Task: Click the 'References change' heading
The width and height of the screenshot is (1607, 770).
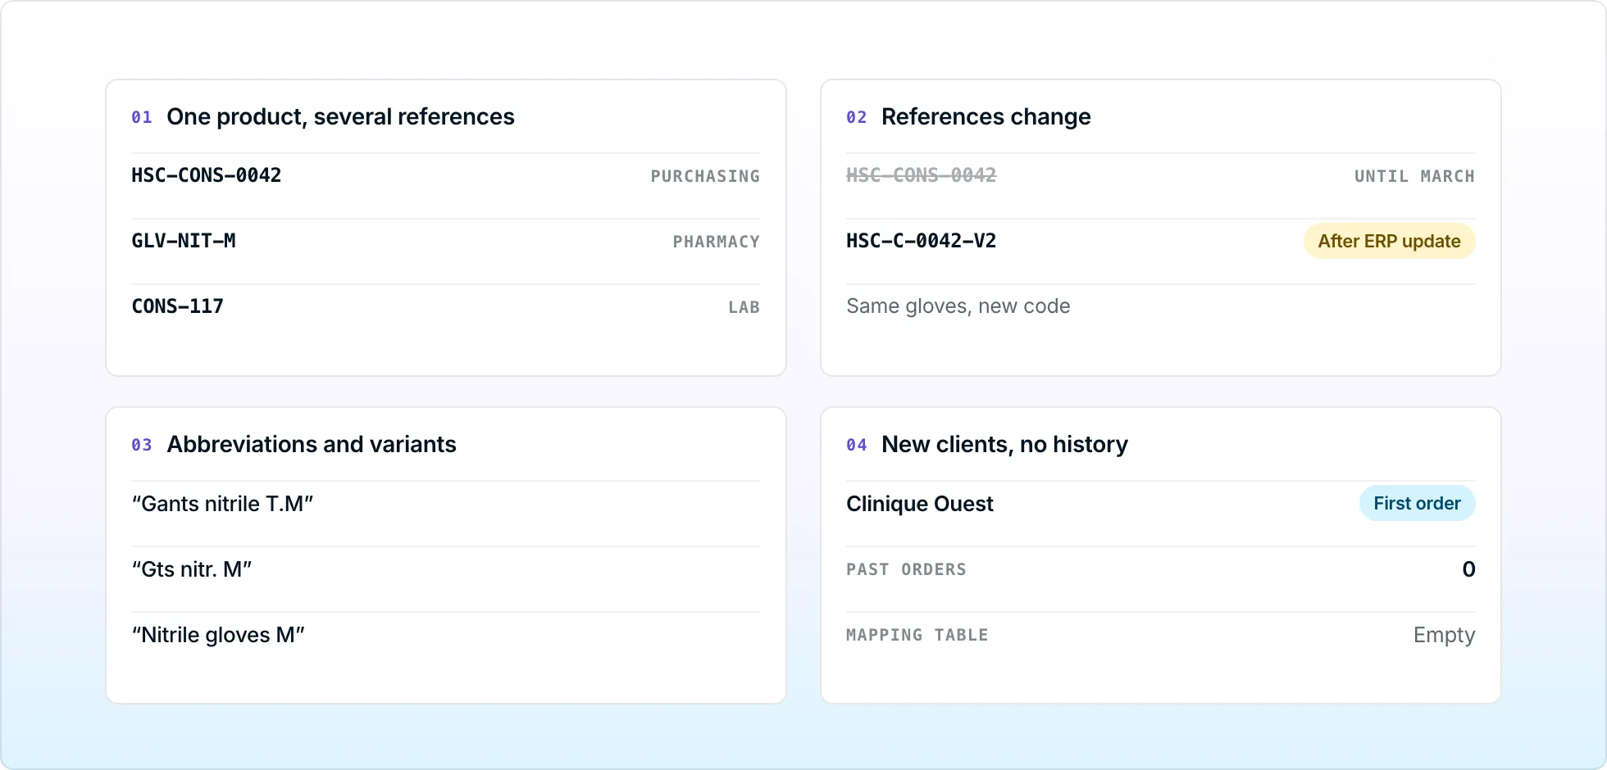Action: pos(986,117)
